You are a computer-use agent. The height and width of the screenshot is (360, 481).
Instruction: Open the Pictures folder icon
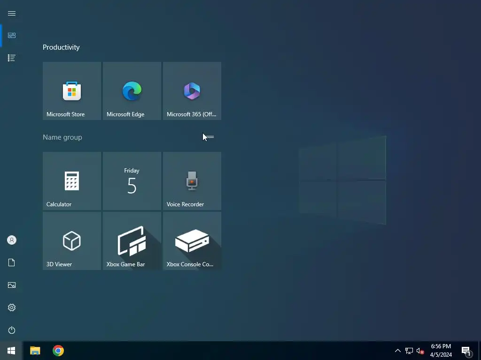pyautogui.click(x=12, y=285)
